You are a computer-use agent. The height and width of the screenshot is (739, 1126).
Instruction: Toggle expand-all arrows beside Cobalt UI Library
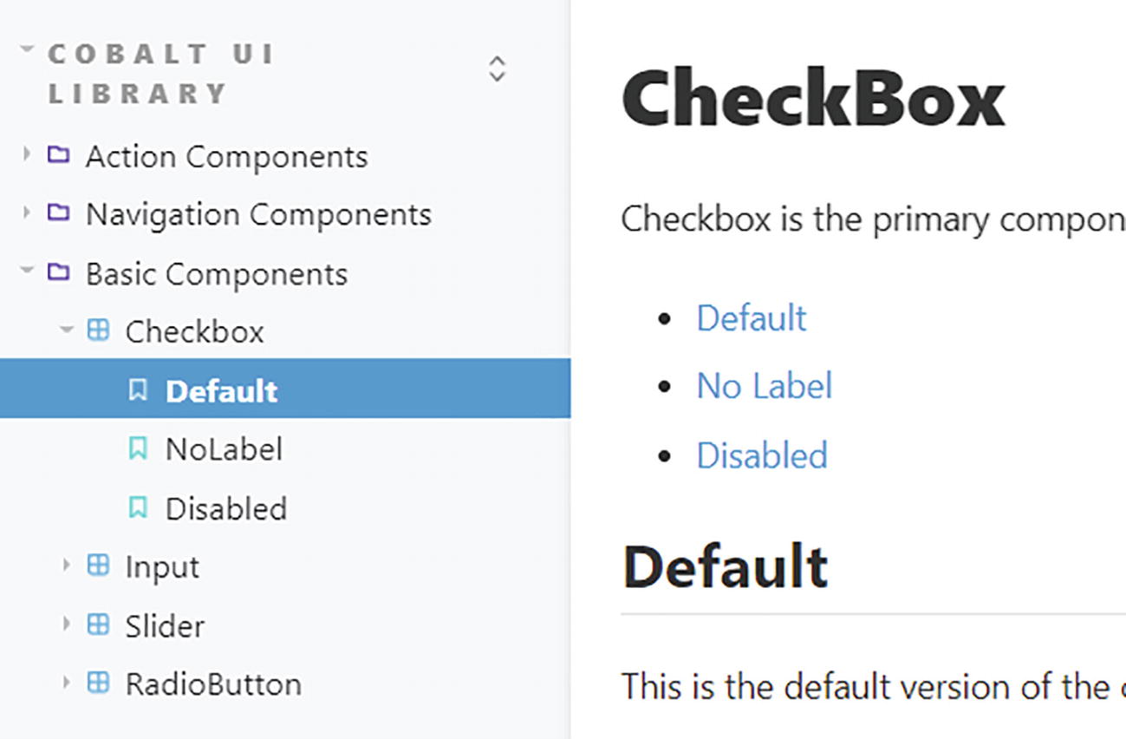(x=497, y=69)
